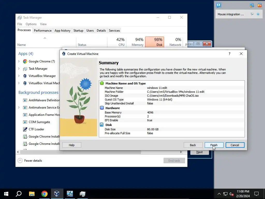This screenshot has width=265, height=199.
Task: Select VirtualBox Manager icon in Apps list
Action: (x=25, y=76)
